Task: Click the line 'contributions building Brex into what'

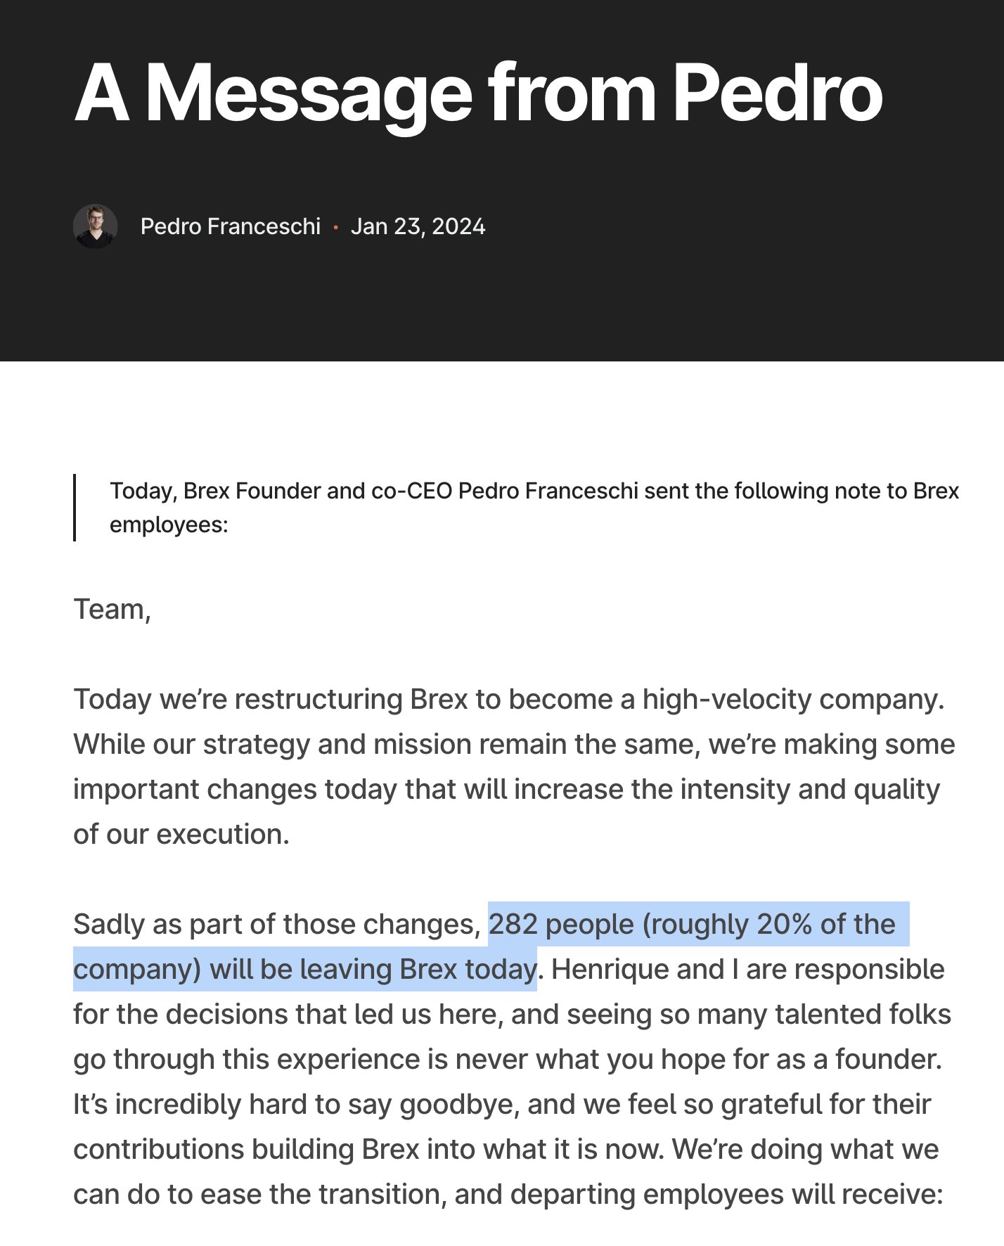Action: pyautogui.click(x=506, y=1149)
